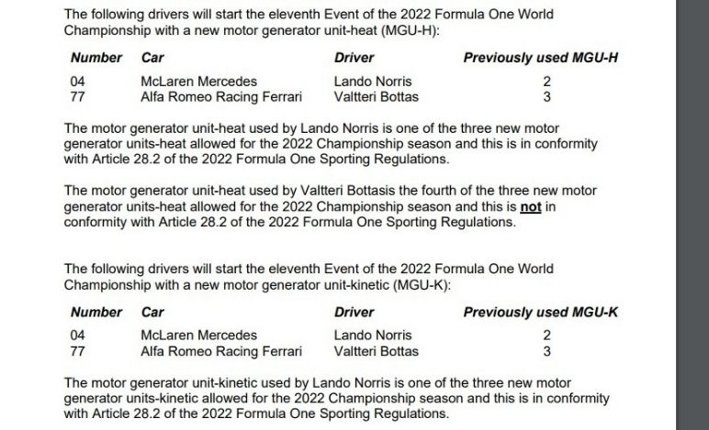Click Bottas's value 3 in MGU-H table
The height and width of the screenshot is (430, 709).
[x=546, y=96]
